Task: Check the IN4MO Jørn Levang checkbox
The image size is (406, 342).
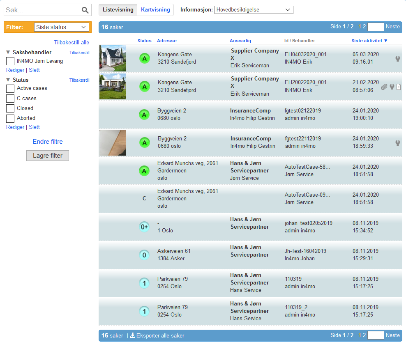Action: pyautogui.click(x=10, y=61)
